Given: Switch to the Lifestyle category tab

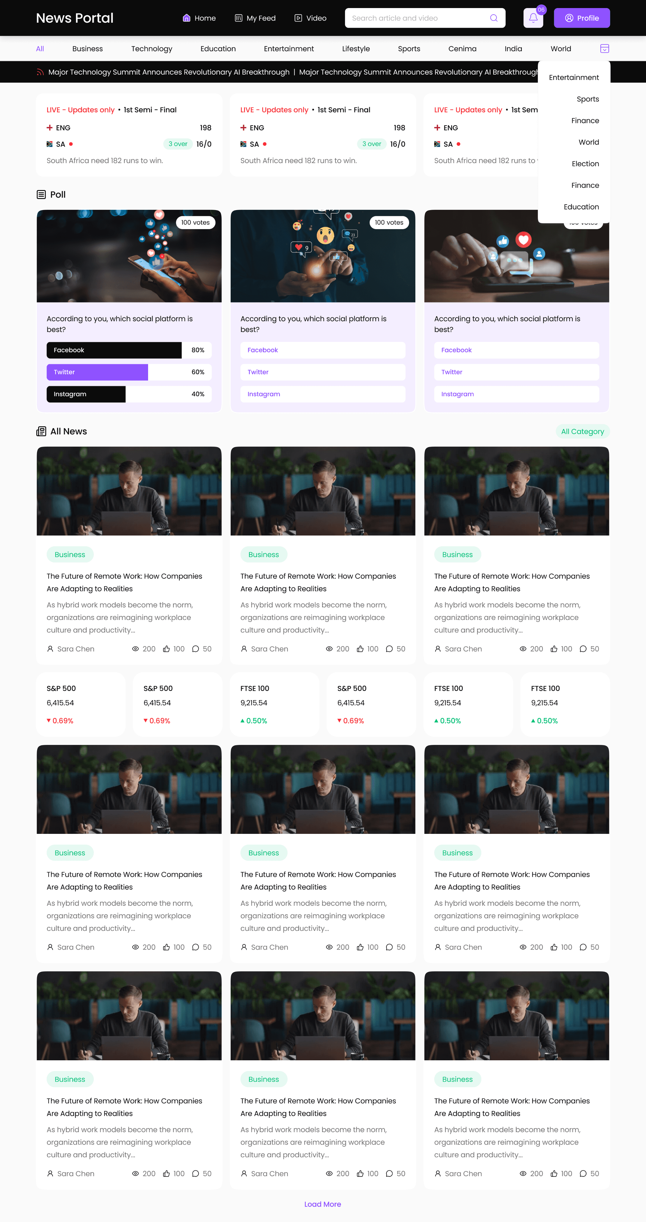Looking at the screenshot, I should 355,48.
